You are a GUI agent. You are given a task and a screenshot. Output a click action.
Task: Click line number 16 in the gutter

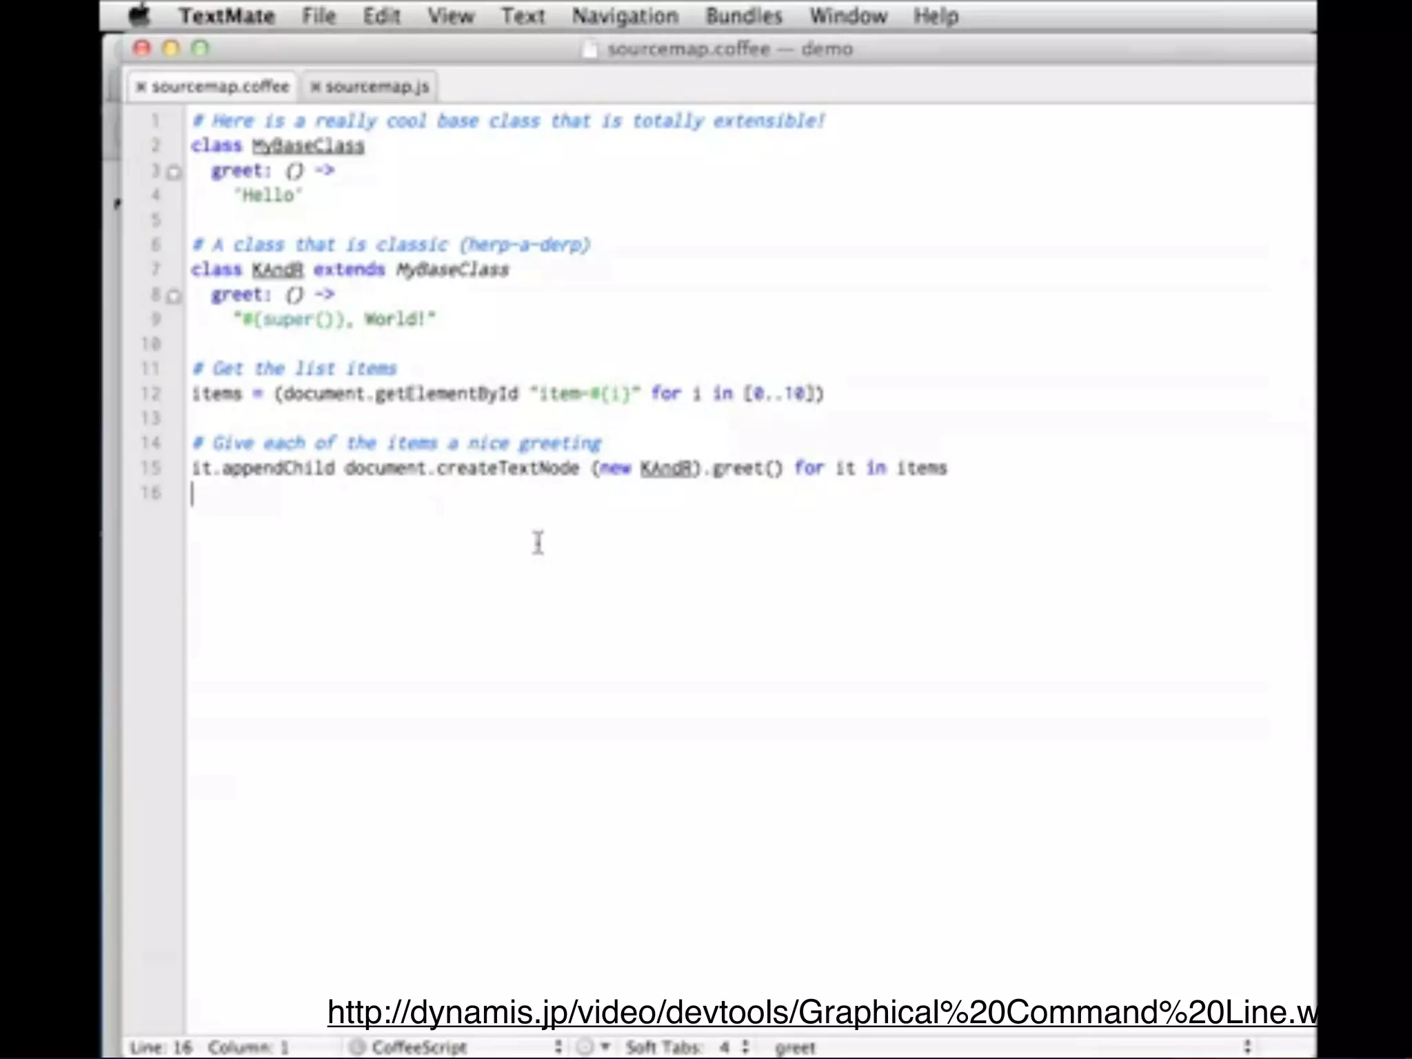click(150, 493)
